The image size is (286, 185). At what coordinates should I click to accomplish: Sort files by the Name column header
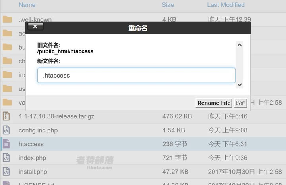[27, 5]
